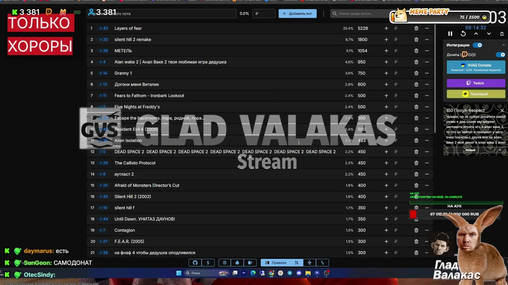The width and height of the screenshot is (508, 285).
Task: Connect the Twitch integration
Action: [x=476, y=83]
